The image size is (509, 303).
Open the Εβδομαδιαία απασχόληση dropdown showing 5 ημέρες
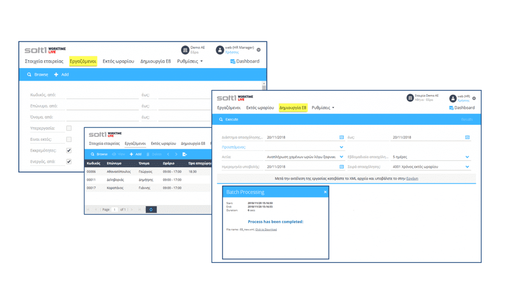(467, 157)
